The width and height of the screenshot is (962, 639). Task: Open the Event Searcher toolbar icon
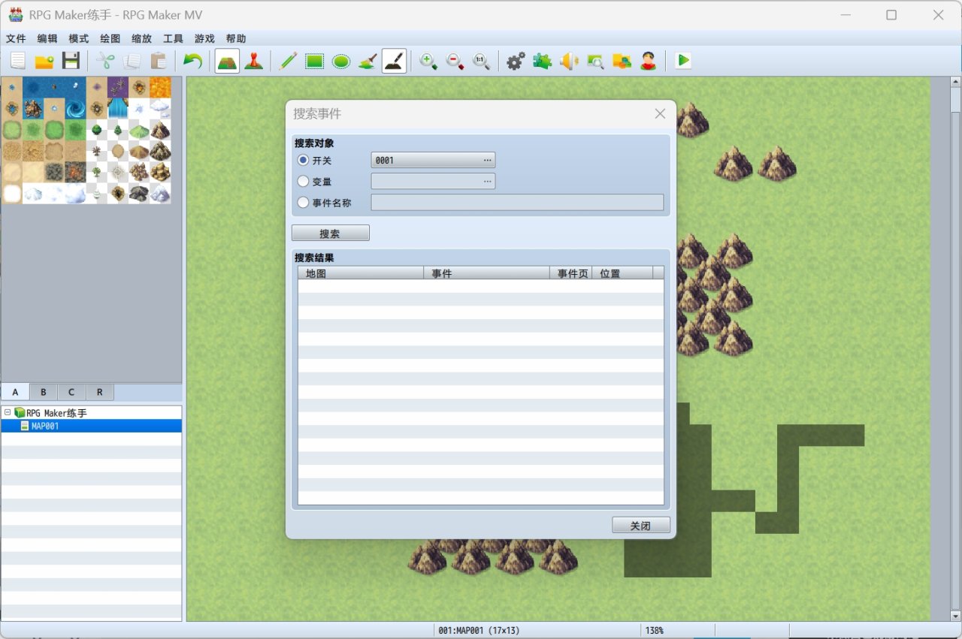[595, 62]
